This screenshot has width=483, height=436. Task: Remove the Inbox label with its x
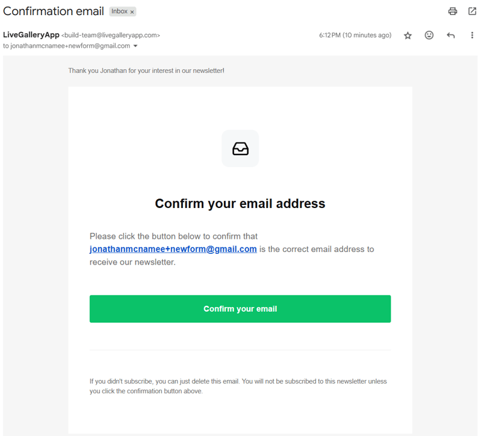pos(132,12)
